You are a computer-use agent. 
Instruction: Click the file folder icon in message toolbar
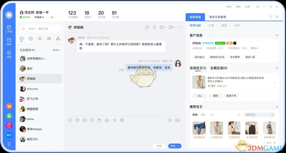click(99, 120)
